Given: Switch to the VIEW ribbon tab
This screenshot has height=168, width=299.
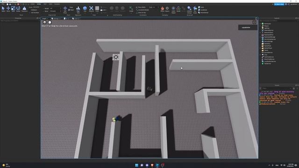Looking at the screenshot, I should pos(50,4).
